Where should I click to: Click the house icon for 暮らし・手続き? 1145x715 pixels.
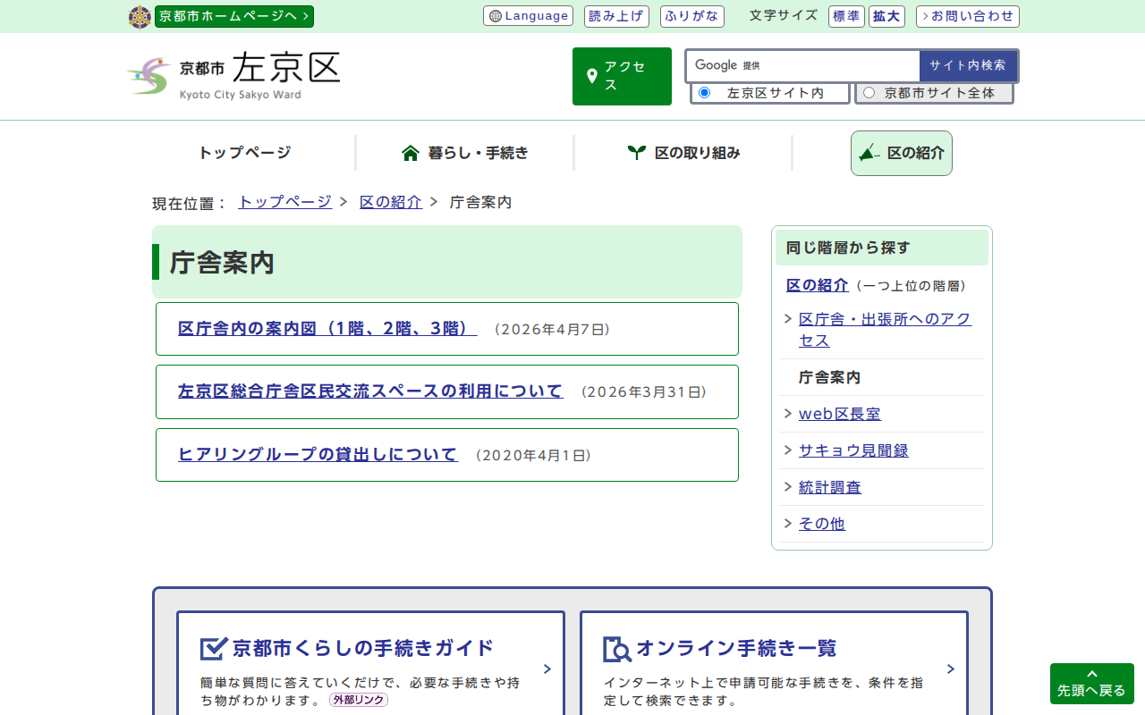click(411, 153)
